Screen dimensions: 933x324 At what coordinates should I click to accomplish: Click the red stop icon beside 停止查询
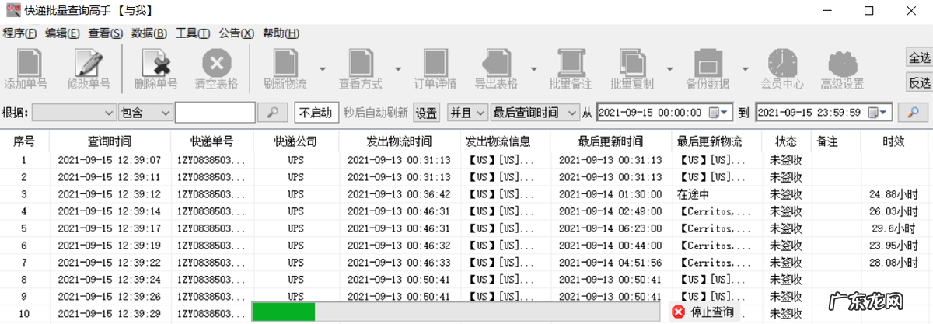point(678,312)
